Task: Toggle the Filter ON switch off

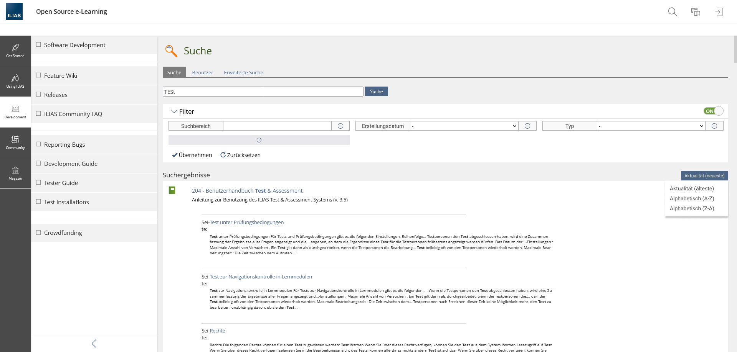Action: (x=713, y=111)
